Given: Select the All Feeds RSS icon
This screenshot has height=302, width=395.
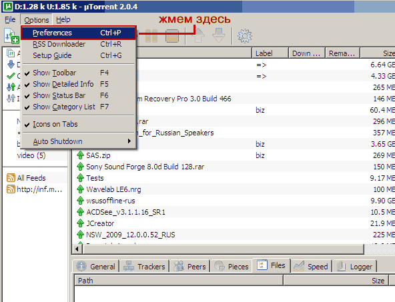Looking at the screenshot, I should click(x=11, y=178).
